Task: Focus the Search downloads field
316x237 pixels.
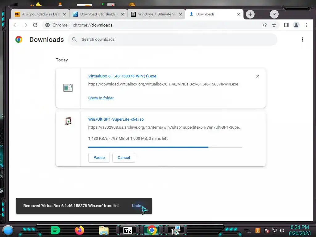Action: click(173, 39)
